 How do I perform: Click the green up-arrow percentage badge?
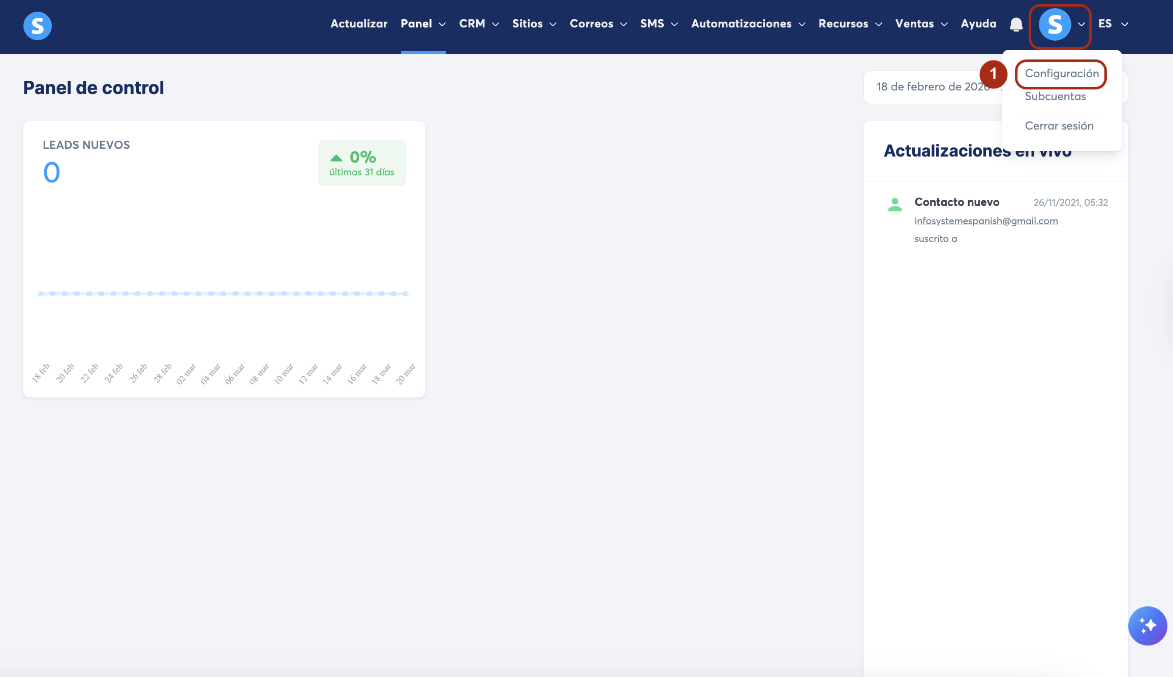[361, 163]
